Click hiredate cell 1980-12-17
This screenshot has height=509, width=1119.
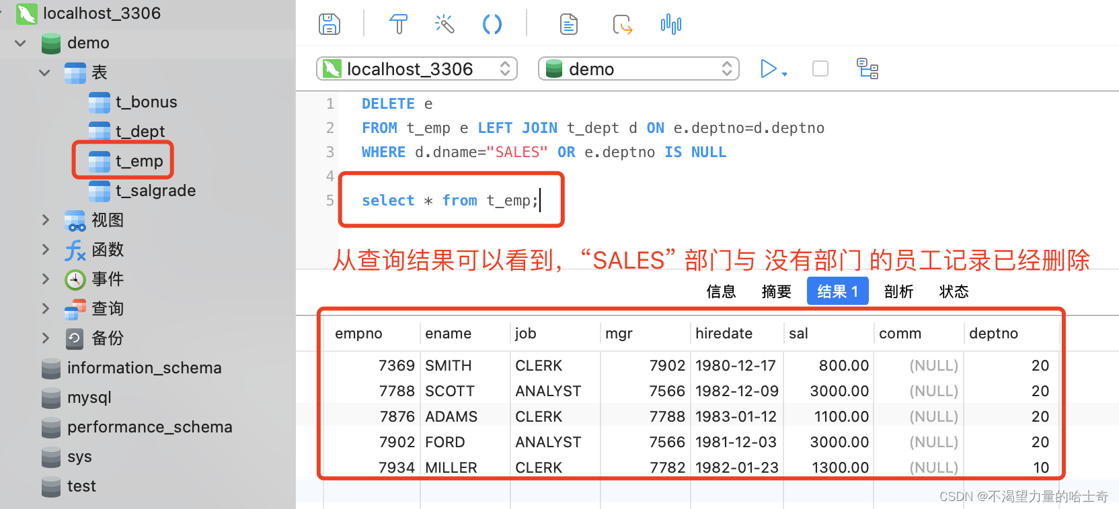pyautogui.click(x=736, y=365)
